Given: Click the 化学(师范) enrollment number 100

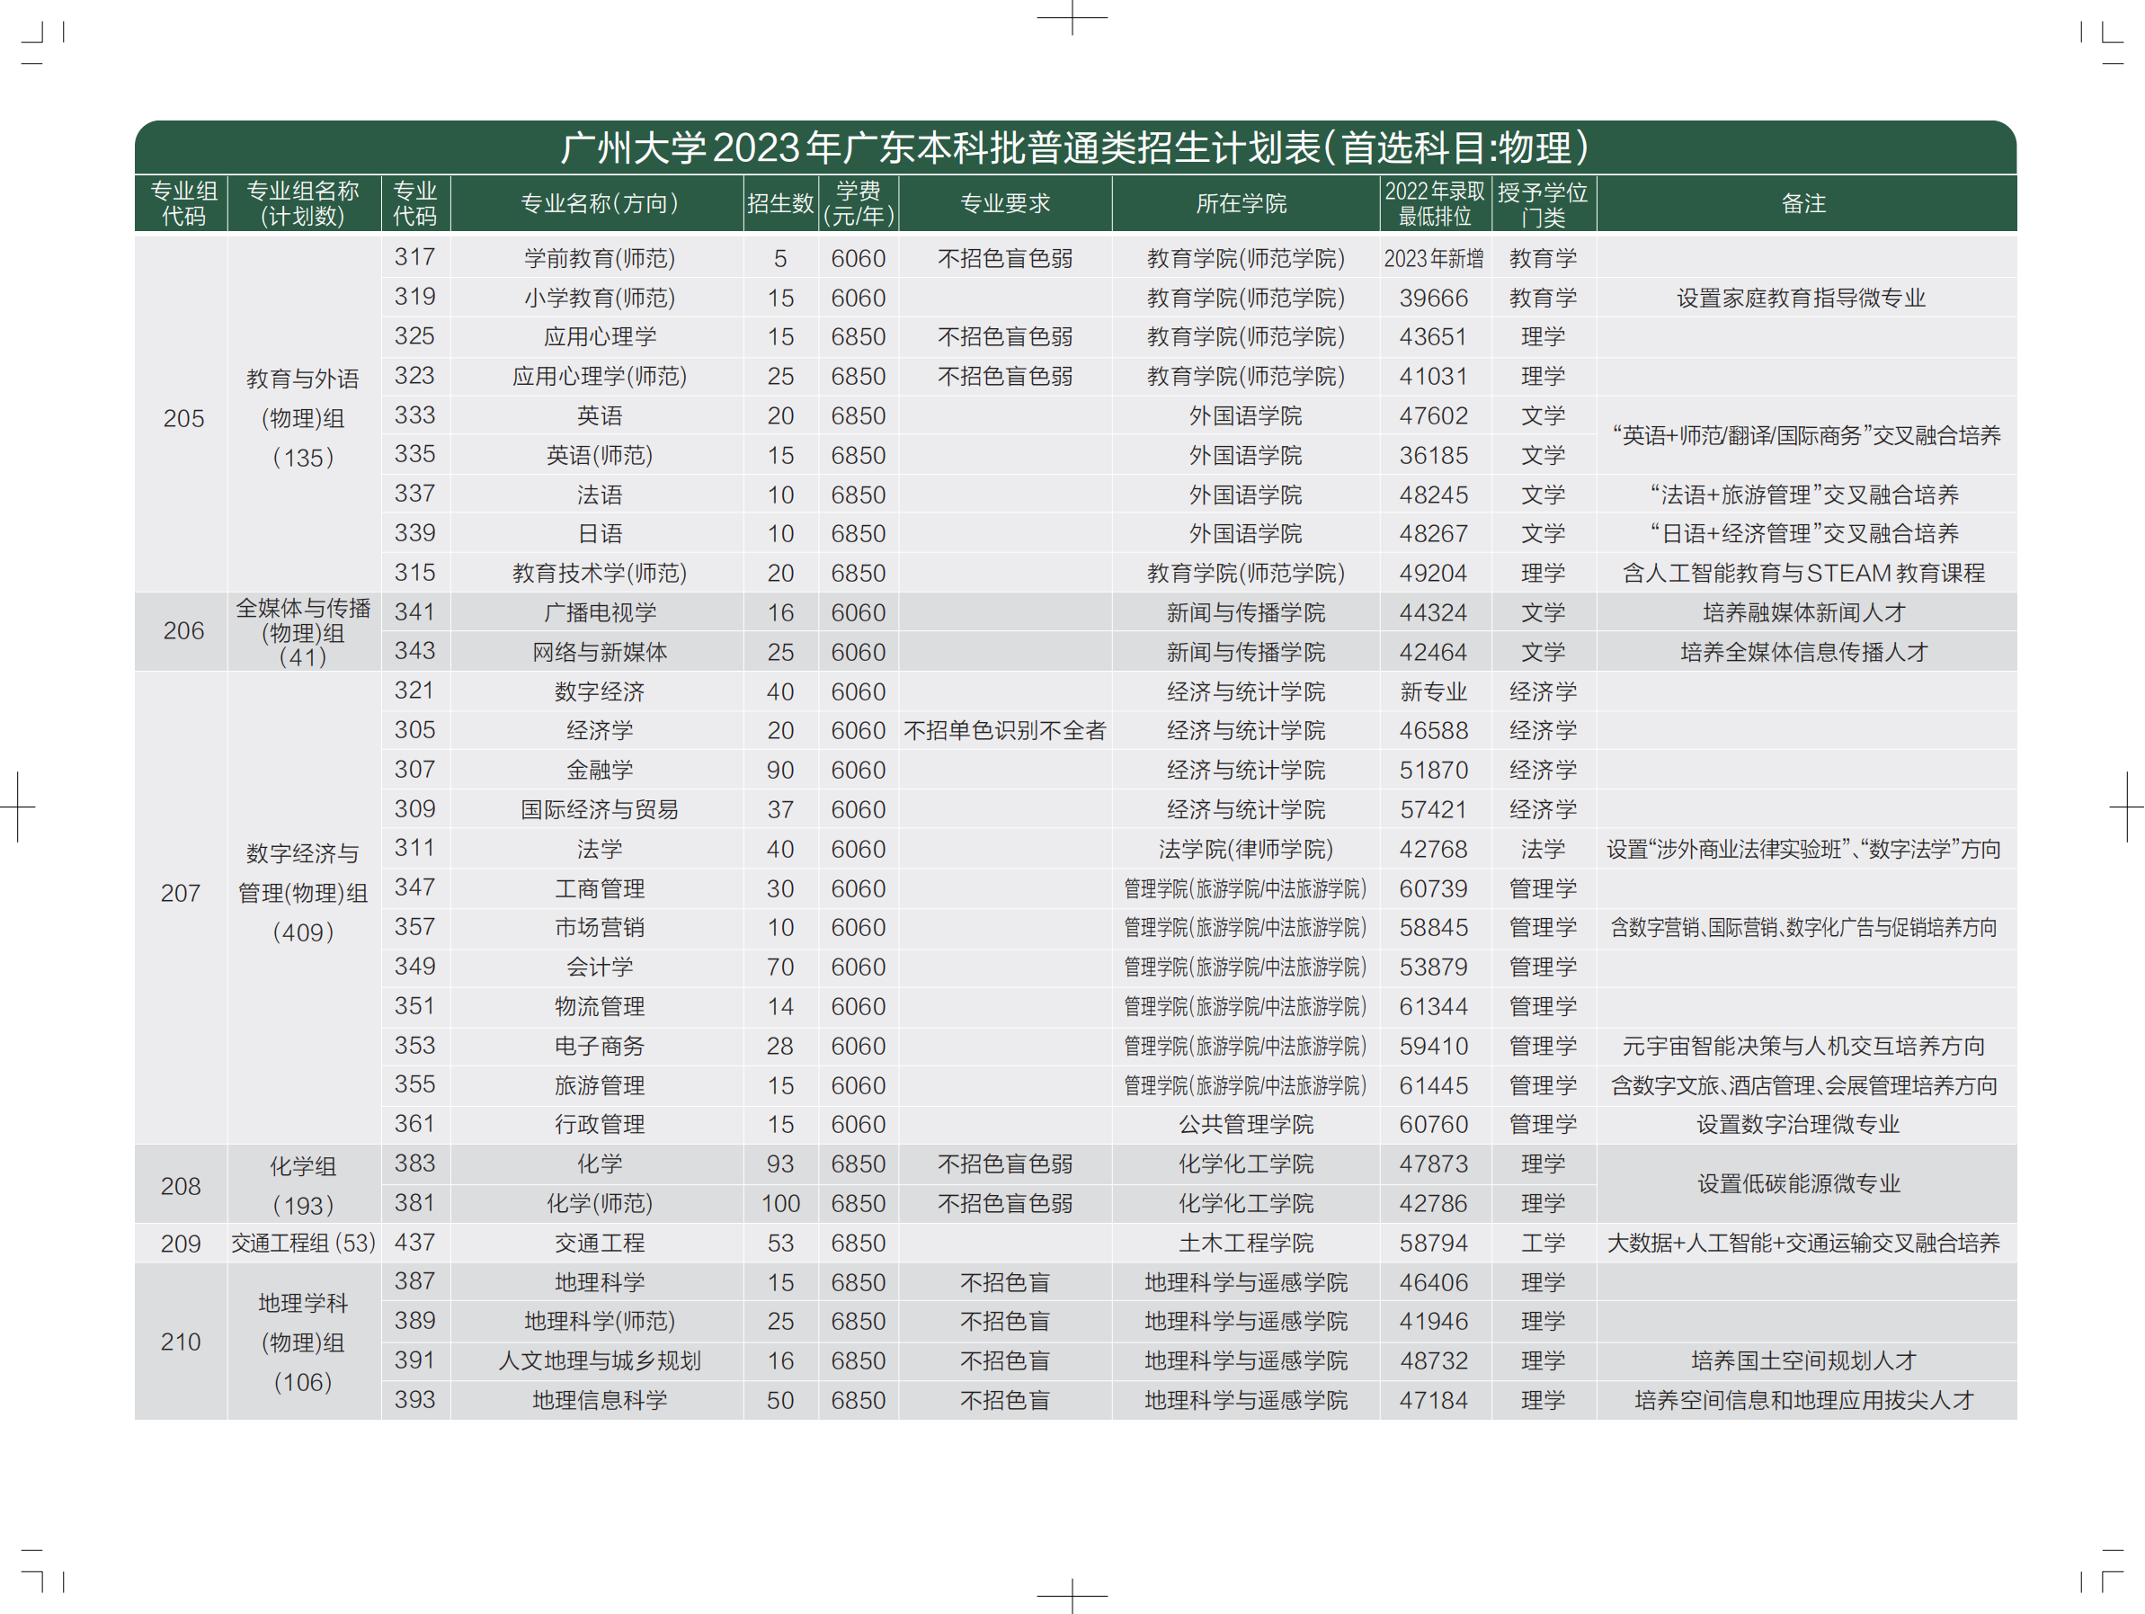Looking at the screenshot, I should 779,1204.
